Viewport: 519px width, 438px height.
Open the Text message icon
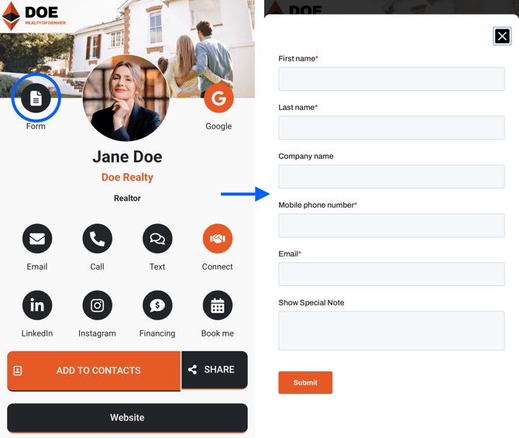coord(157,239)
